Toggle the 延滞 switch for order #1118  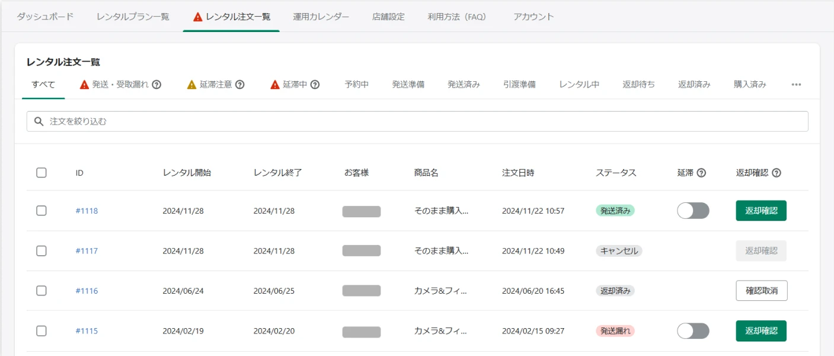click(x=693, y=211)
